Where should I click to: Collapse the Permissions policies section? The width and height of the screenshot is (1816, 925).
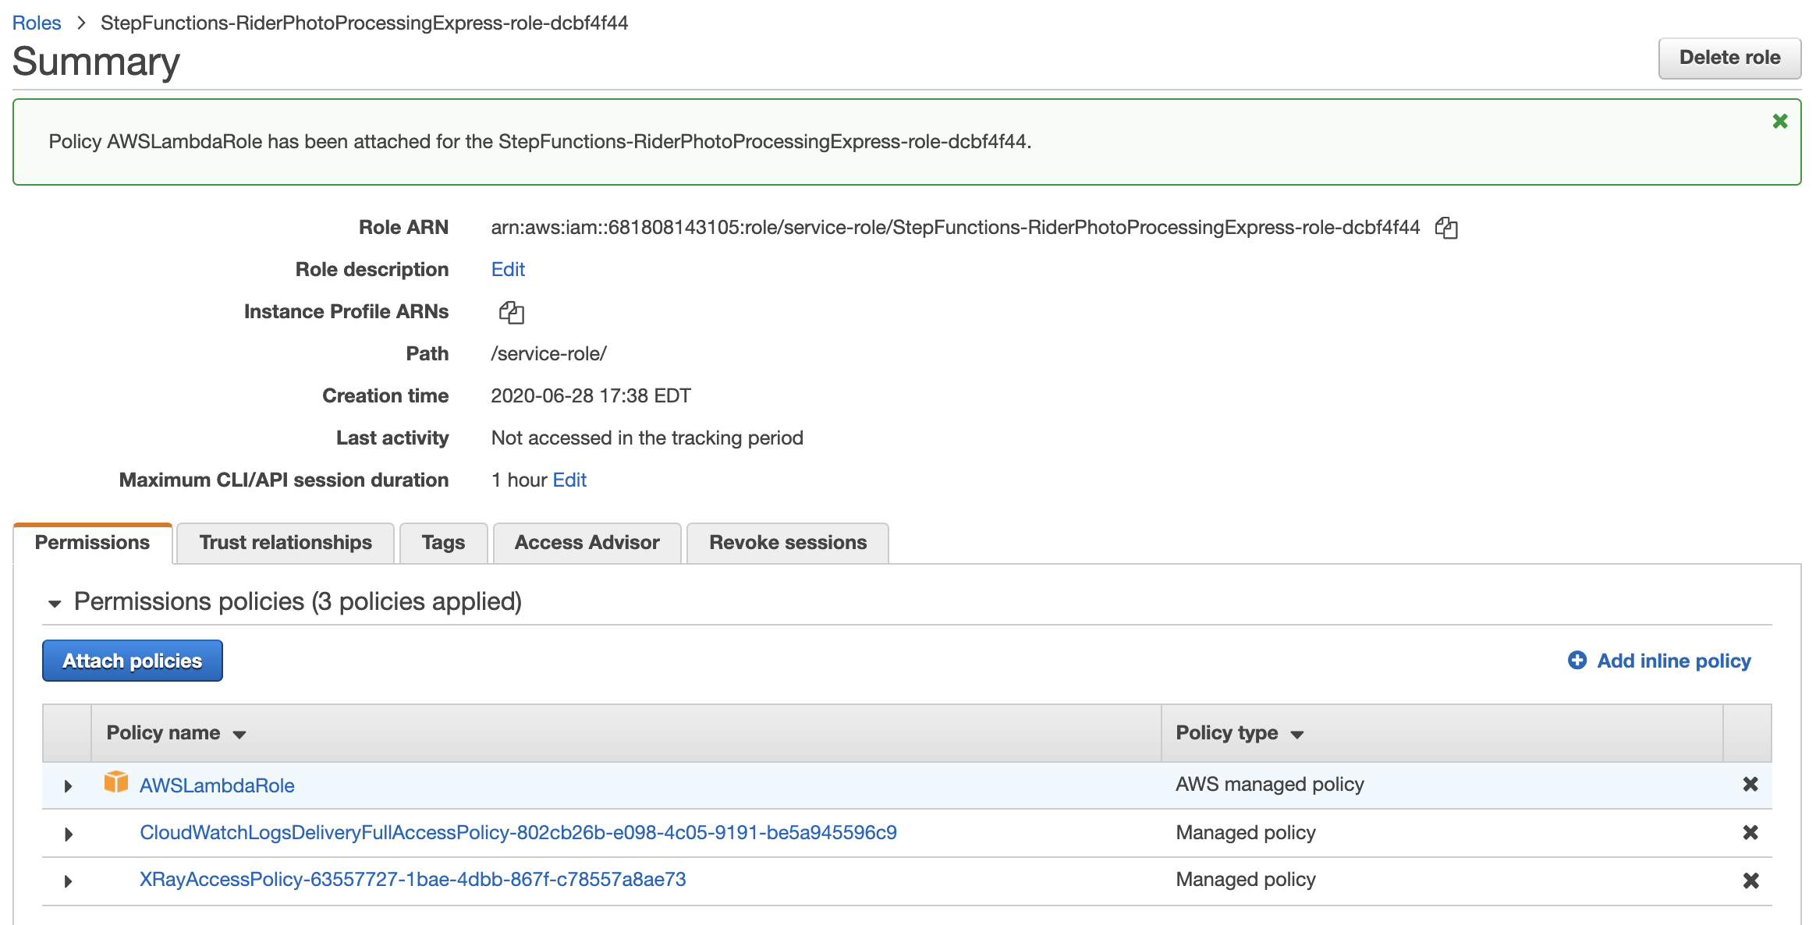click(x=55, y=603)
